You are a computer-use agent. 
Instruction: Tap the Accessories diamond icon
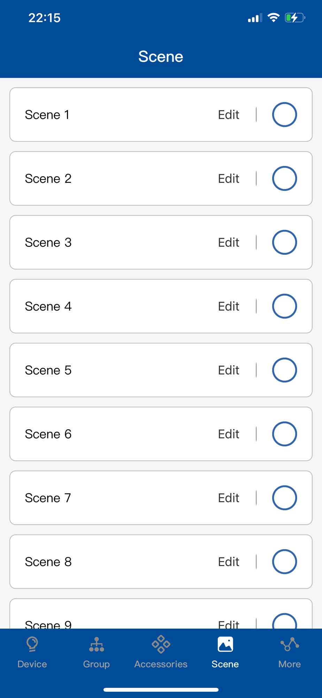pyautogui.click(x=161, y=644)
